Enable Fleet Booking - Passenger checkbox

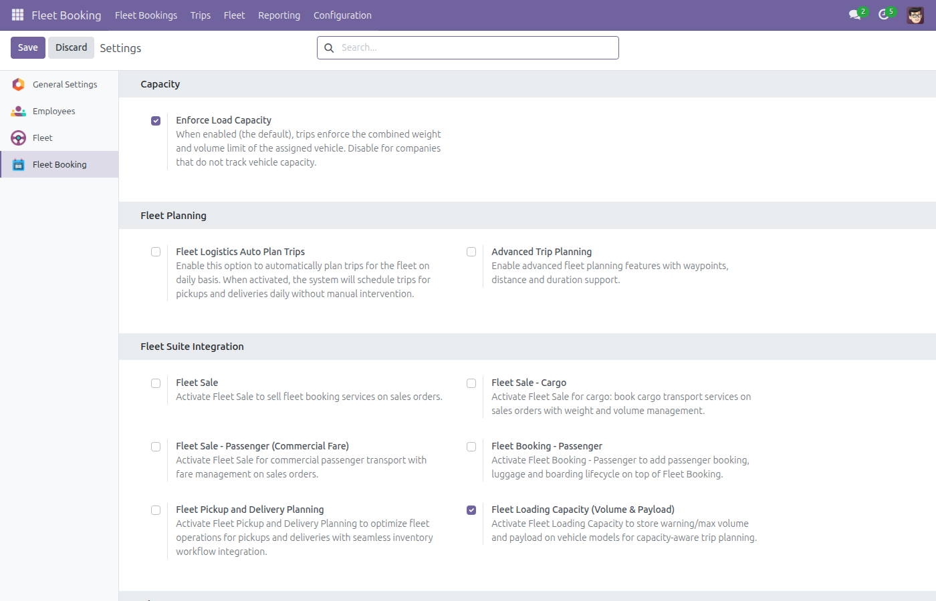tap(471, 447)
